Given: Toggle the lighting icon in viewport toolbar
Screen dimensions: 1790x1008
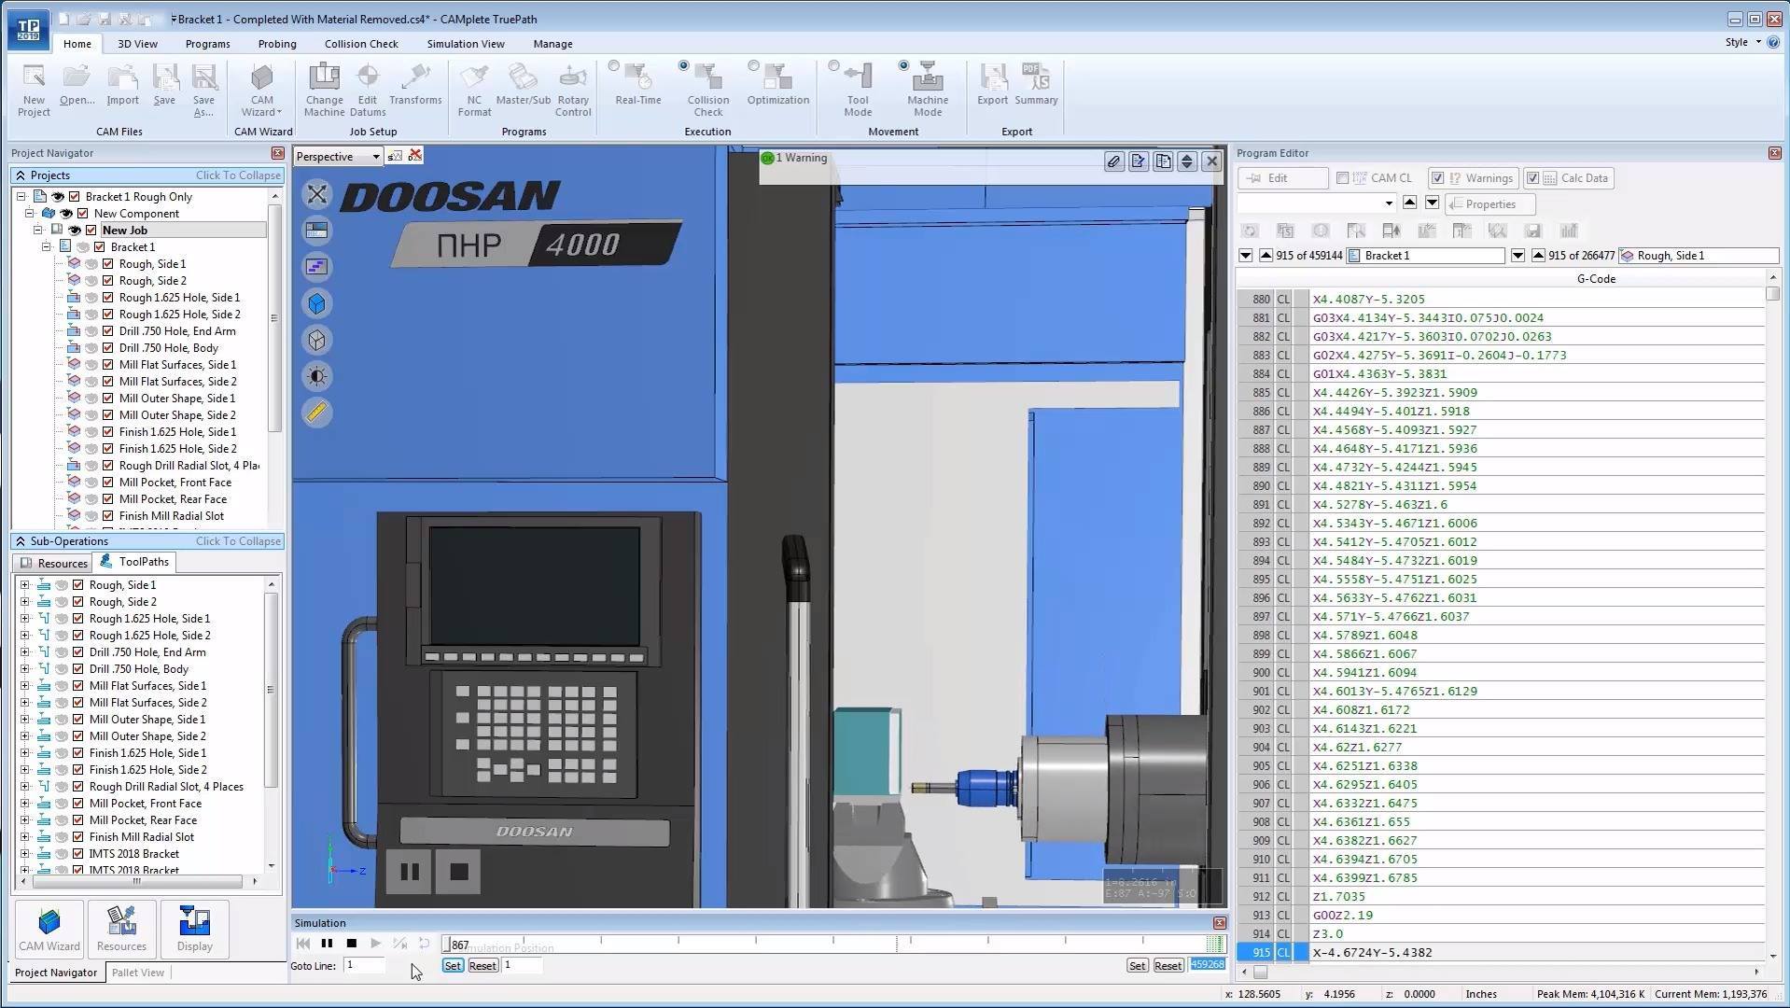Looking at the screenshot, I should tap(317, 376).
